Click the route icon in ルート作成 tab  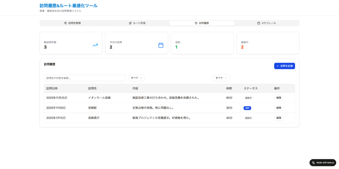point(130,23)
